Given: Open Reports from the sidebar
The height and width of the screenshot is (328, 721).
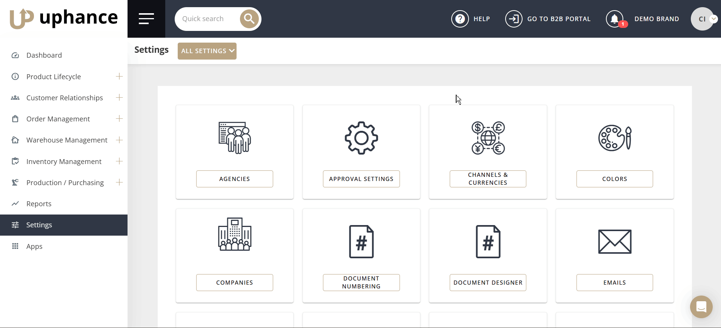Looking at the screenshot, I should (39, 204).
